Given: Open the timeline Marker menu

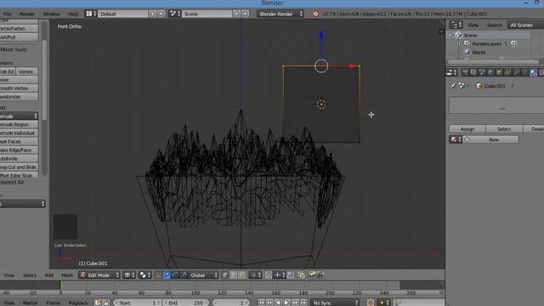Looking at the screenshot, I should (31, 303).
